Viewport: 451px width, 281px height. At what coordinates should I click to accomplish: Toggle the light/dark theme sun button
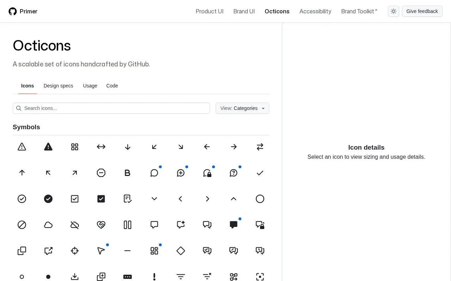click(394, 11)
